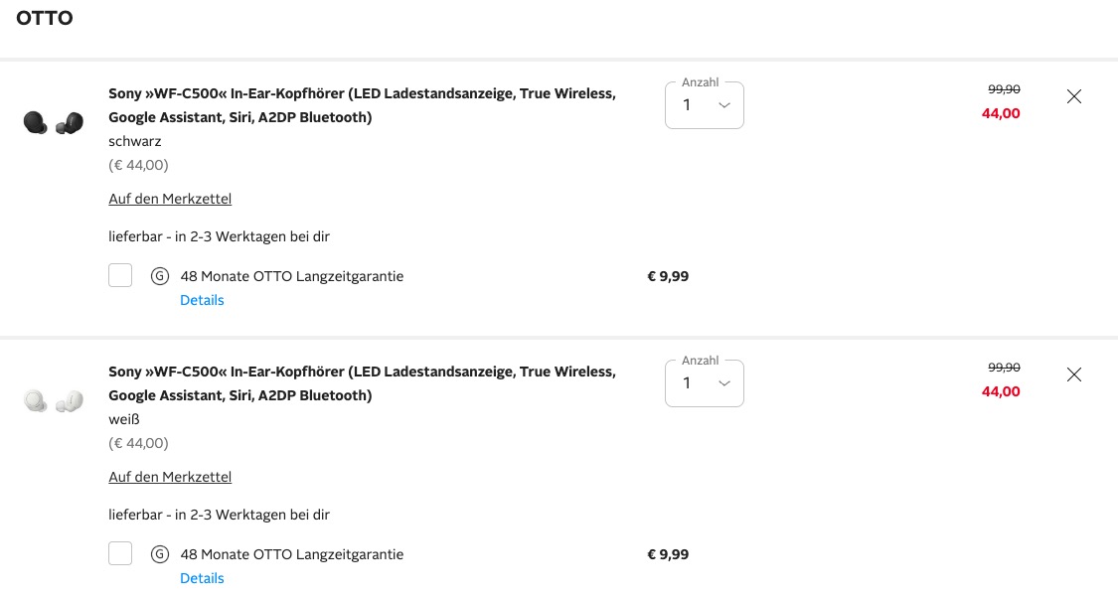Screen dimensions: 1118x598
Task: Enable 48 Monate Langzeitgarantie for black headphones
Action: pos(120,275)
